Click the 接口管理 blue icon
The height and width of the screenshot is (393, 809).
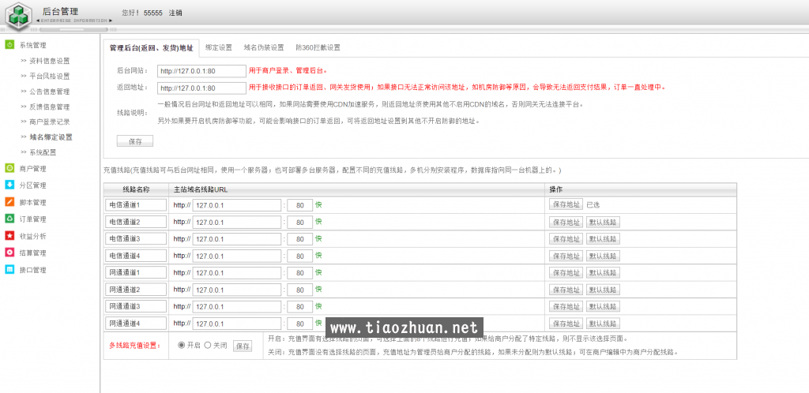(9, 270)
